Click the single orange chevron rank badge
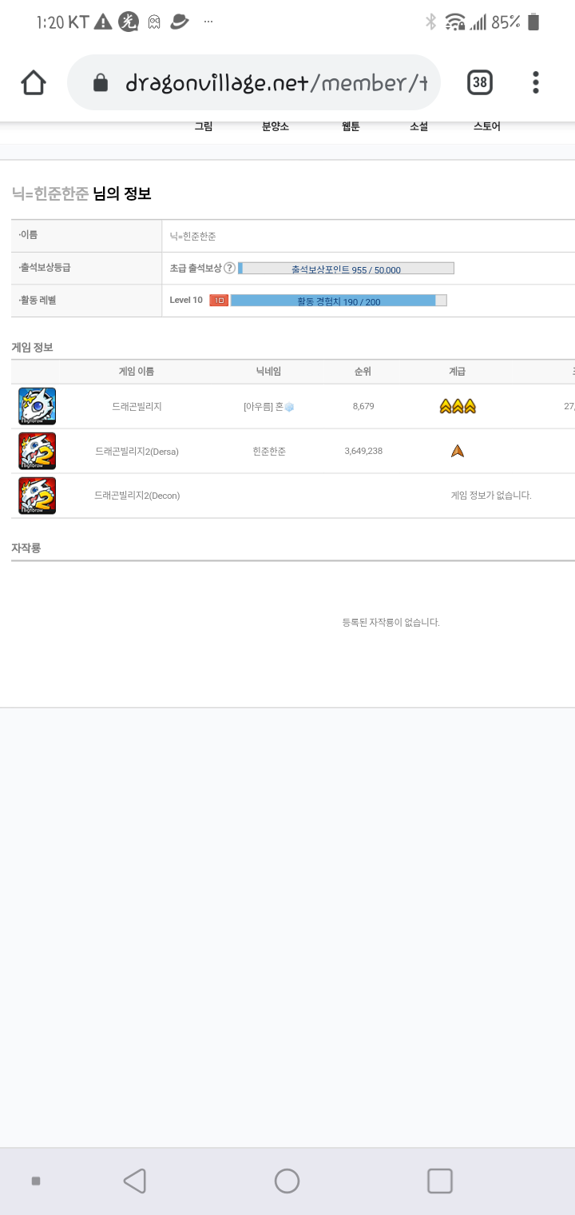The height and width of the screenshot is (1215, 575). (x=457, y=451)
